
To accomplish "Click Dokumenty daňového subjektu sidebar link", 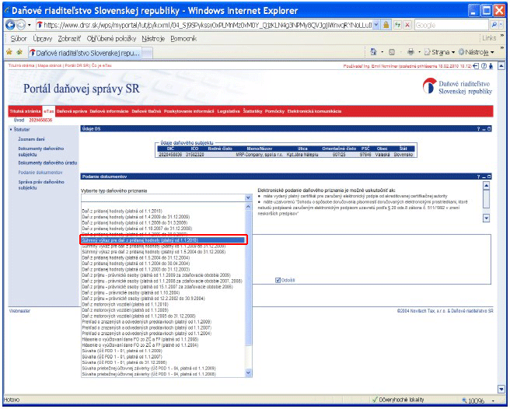I will click(x=41, y=152).
